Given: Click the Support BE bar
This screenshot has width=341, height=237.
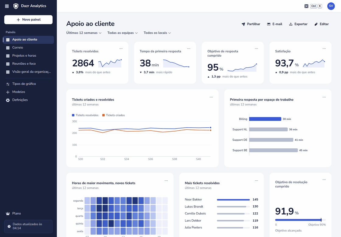Looking at the screenshot, I should tap(273, 150).
